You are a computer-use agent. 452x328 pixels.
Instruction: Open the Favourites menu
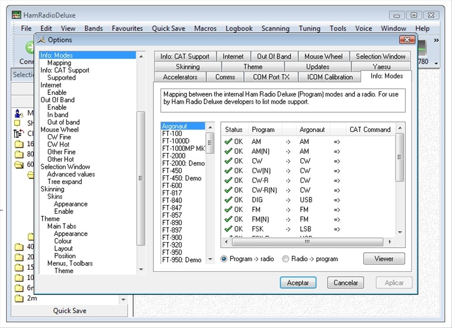coord(127,28)
